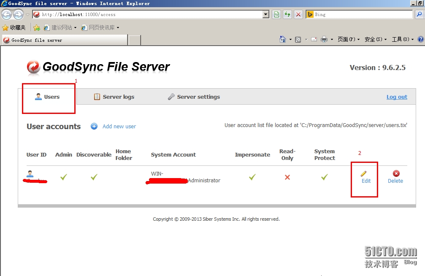Expand the Home button dropdown arrow

coord(290,40)
